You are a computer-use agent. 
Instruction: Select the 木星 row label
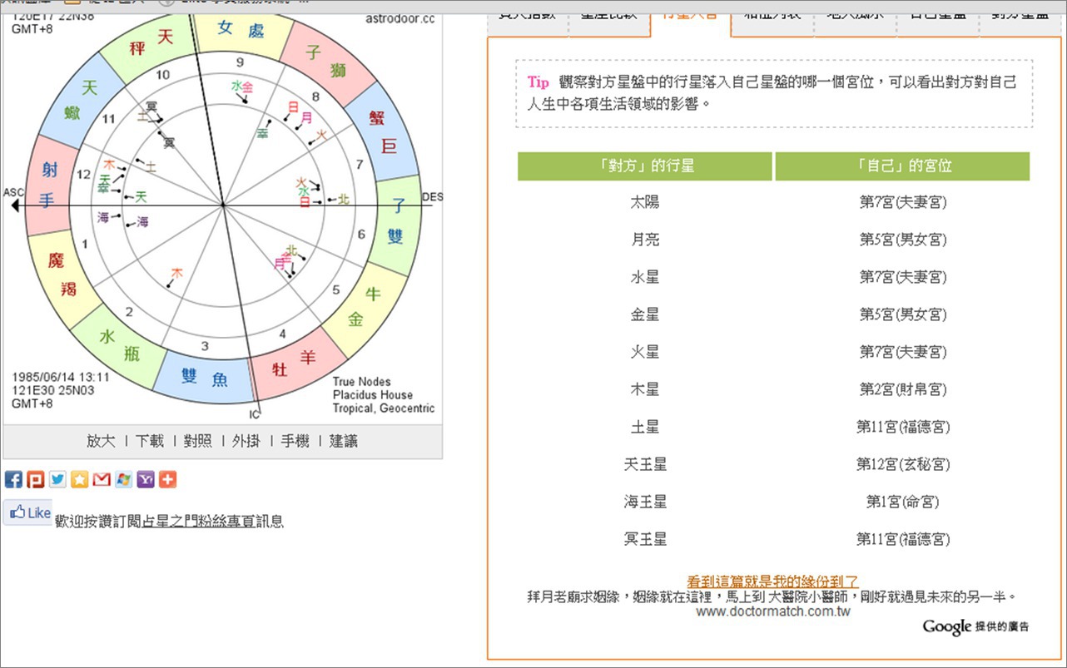645,389
